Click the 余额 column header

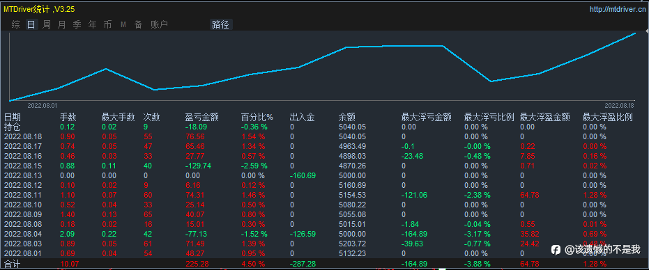[347, 118]
